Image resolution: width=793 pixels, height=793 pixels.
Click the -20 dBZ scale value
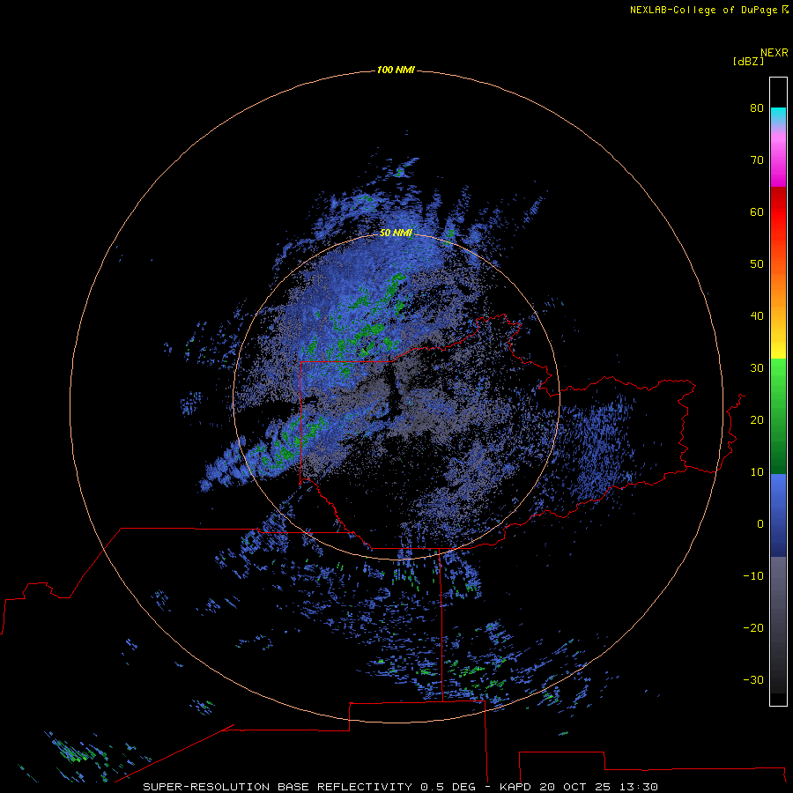753,628
